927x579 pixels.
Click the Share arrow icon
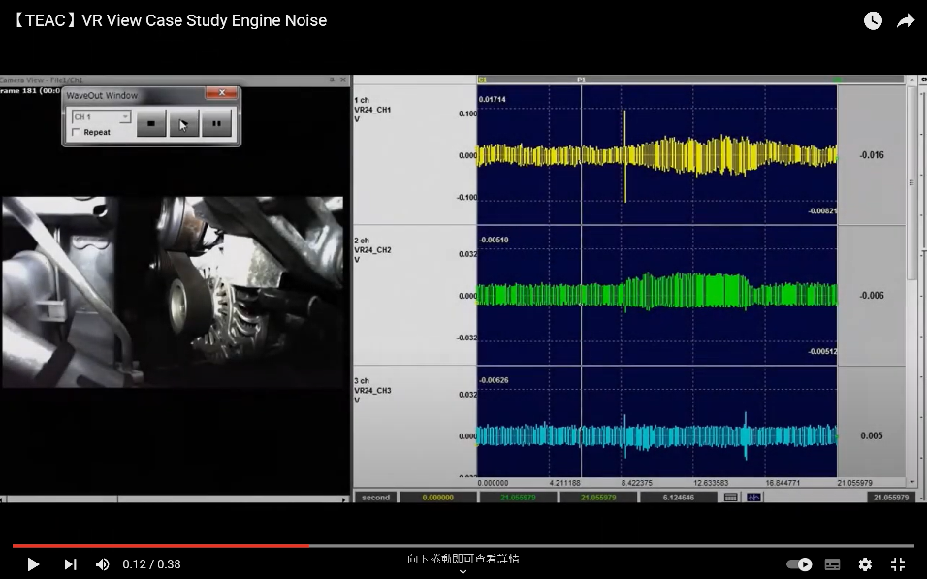[906, 20]
